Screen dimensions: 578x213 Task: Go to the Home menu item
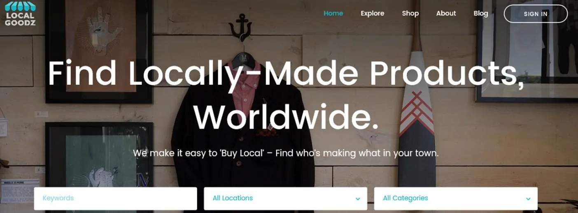click(x=333, y=13)
